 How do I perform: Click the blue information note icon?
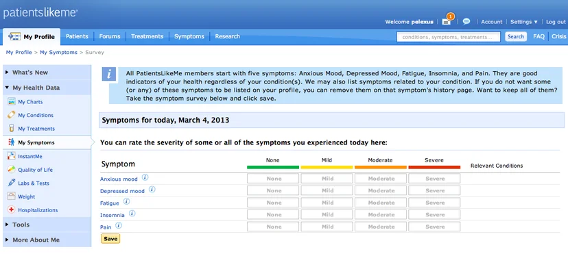tap(109, 74)
